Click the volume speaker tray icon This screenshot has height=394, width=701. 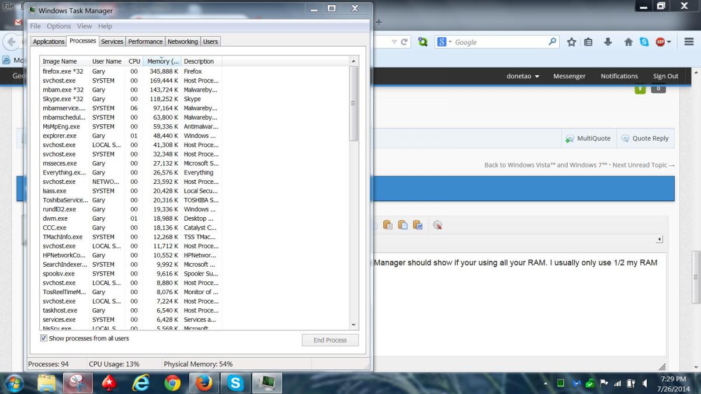click(x=644, y=383)
